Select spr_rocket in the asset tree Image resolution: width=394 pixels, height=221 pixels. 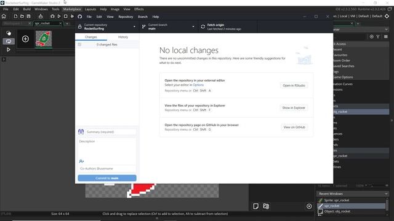(x=361, y=156)
